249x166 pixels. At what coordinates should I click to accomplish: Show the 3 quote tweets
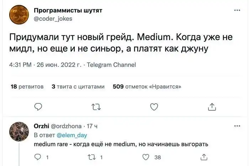pyautogui.click(x=78, y=86)
